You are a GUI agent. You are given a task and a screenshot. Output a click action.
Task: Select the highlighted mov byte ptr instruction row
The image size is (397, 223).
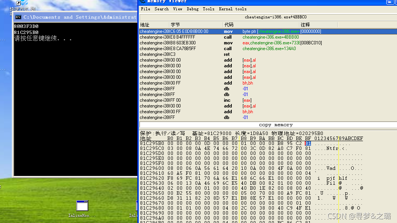[268, 31]
